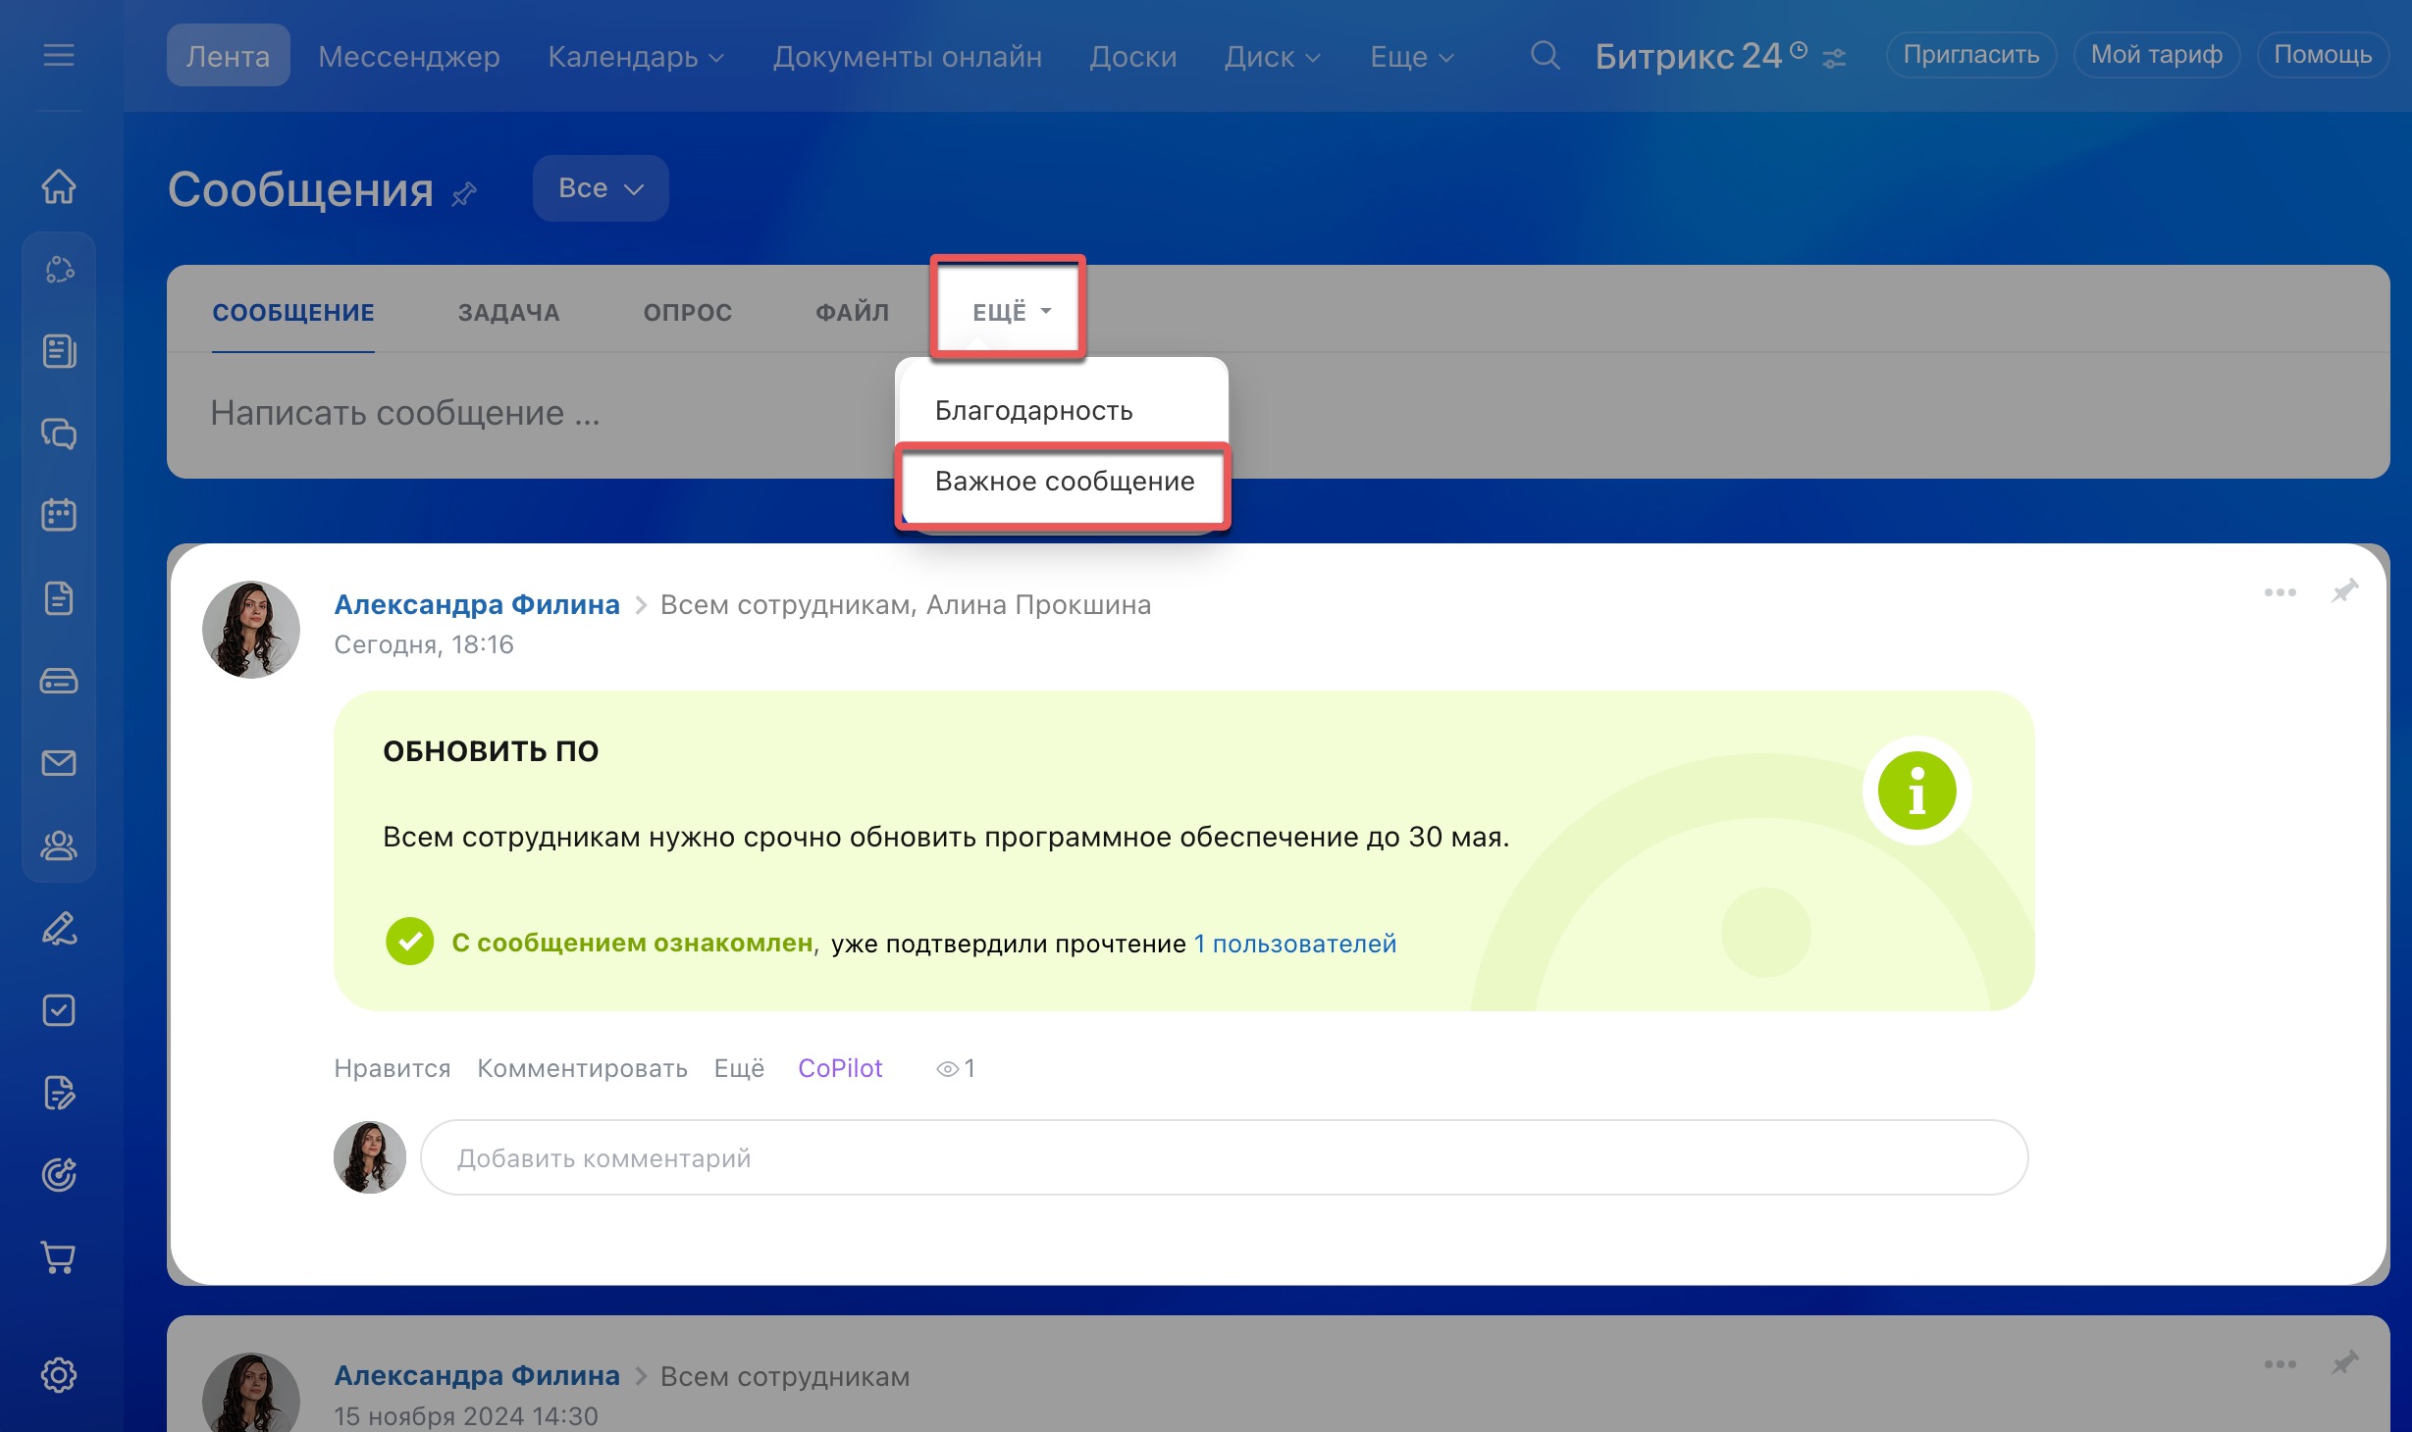Open the target goal icon in sidebar
The width and height of the screenshot is (2412, 1432).
pos(59,1174)
